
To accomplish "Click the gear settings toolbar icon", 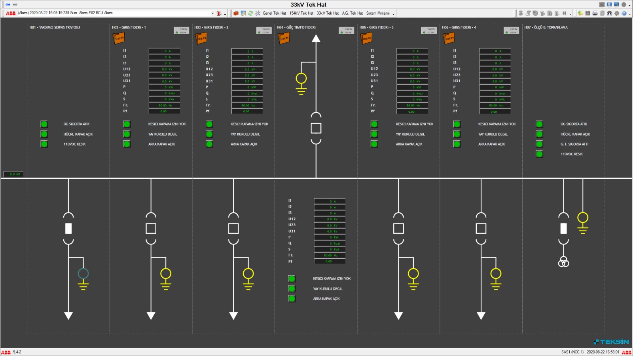I will click(617, 13).
